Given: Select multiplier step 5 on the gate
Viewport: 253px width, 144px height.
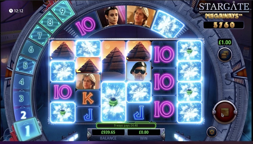Looking at the screenshot, I should pyautogui.click(x=25, y=65).
